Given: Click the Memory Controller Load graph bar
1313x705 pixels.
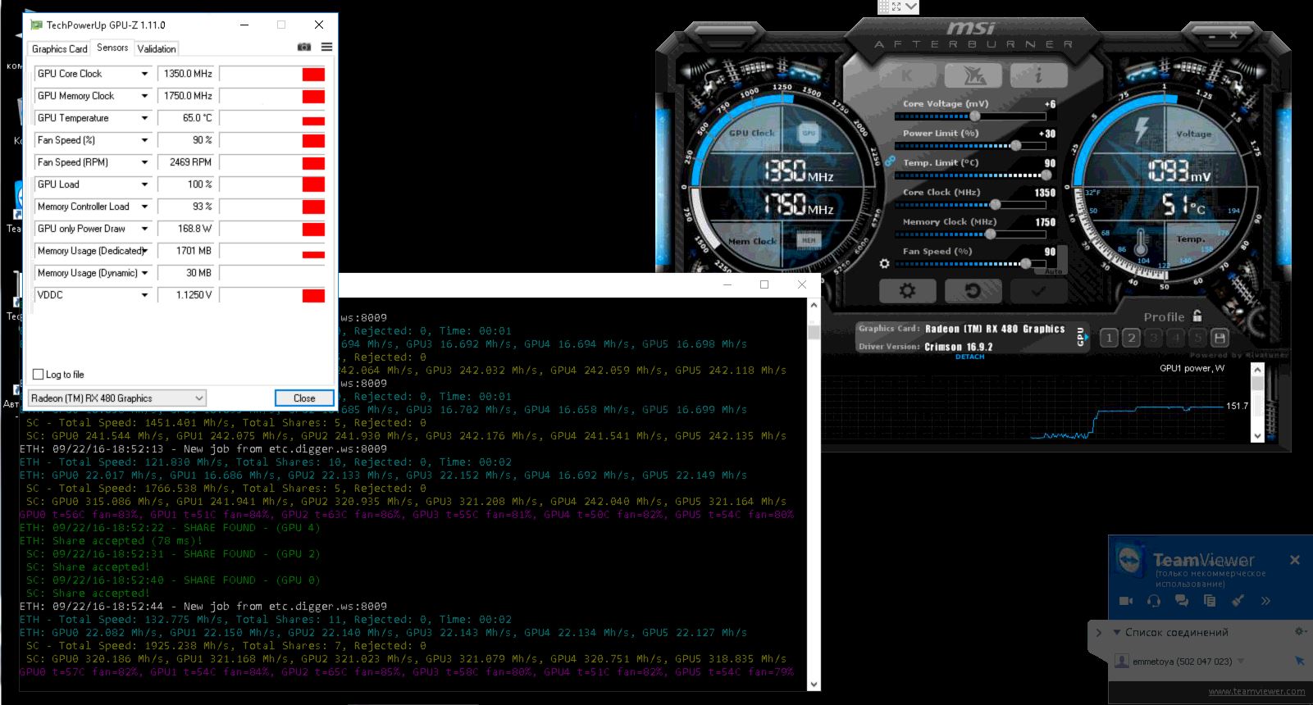Looking at the screenshot, I should 272,207.
